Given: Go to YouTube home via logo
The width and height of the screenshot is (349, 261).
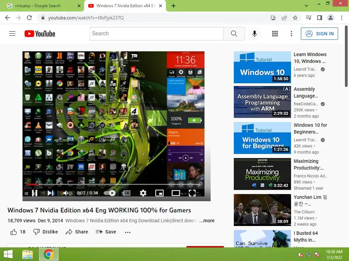Looking at the screenshot, I should [40, 34].
